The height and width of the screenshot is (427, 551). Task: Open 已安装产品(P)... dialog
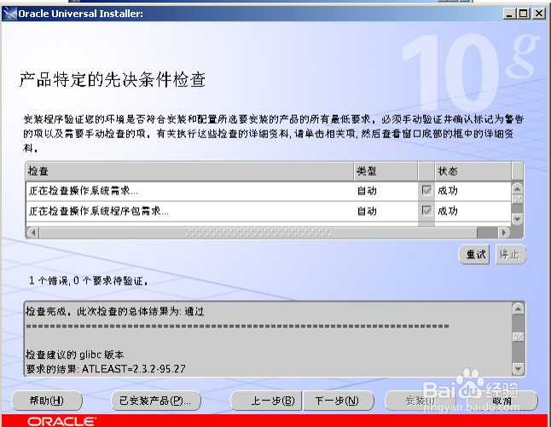pos(156,401)
